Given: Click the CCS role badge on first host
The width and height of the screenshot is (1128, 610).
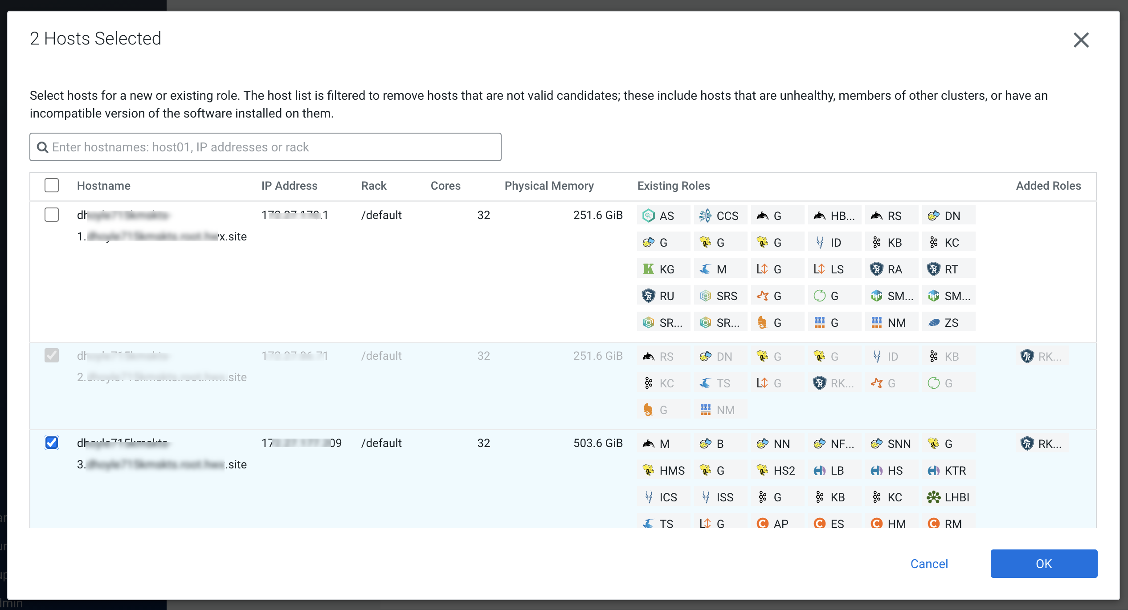Looking at the screenshot, I should coord(720,216).
